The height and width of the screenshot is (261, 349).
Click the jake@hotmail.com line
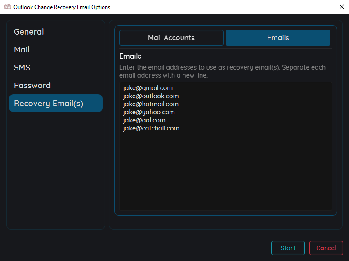tap(151, 104)
